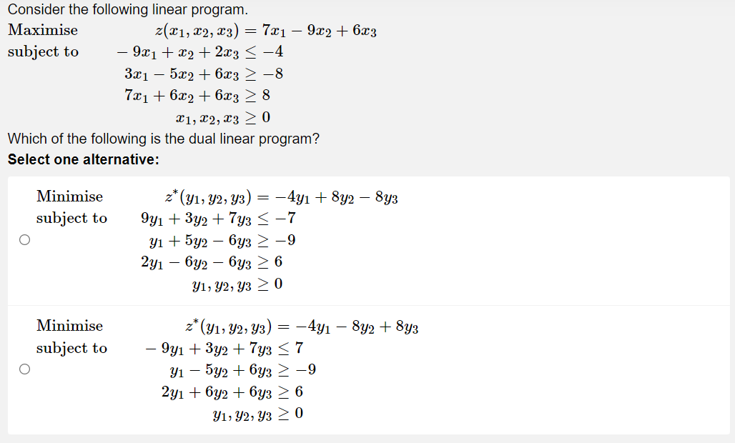Click the first 'Minimise' label
This screenshot has height=443, width=735.
(x=70, y=196)
